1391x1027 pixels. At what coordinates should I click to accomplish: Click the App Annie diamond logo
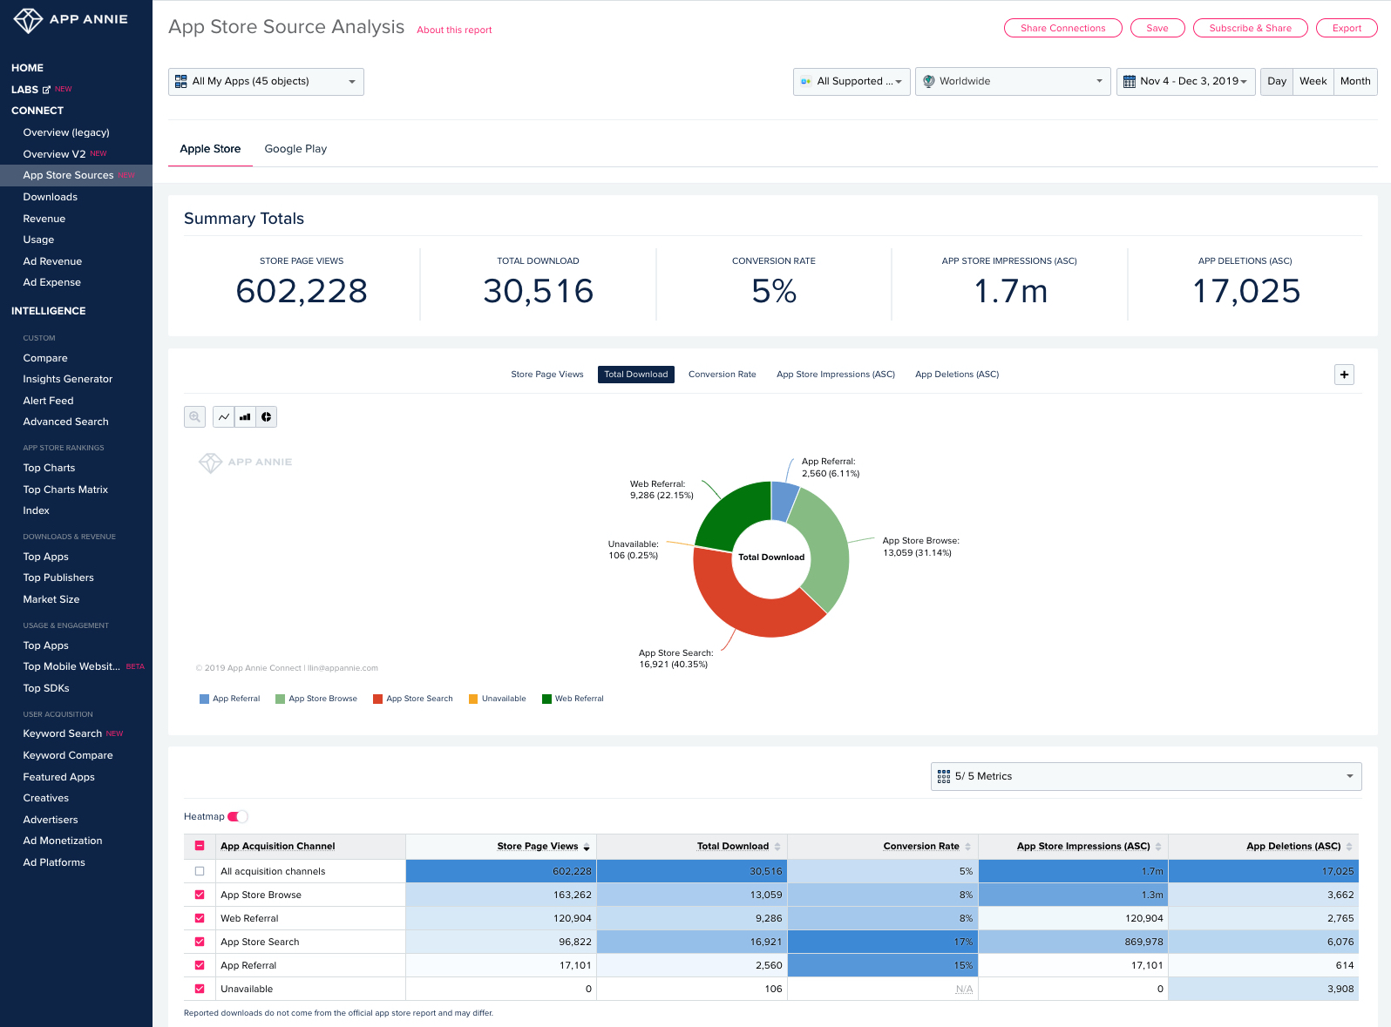tap(28, 20)
